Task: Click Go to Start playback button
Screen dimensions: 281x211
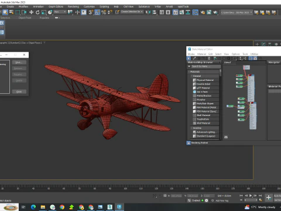Action: 241,195
